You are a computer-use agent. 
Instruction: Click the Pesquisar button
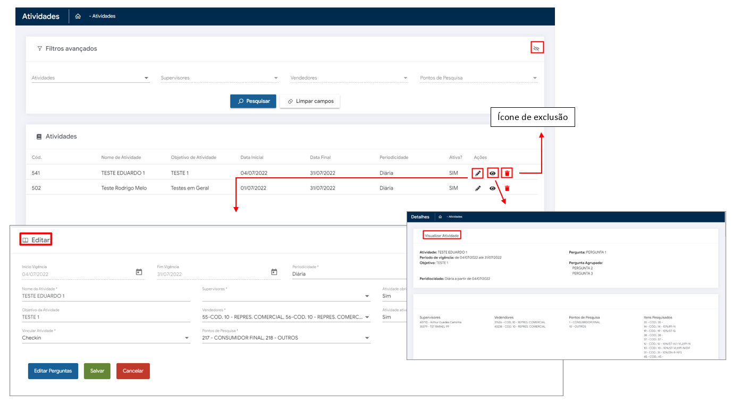(253, 101)
